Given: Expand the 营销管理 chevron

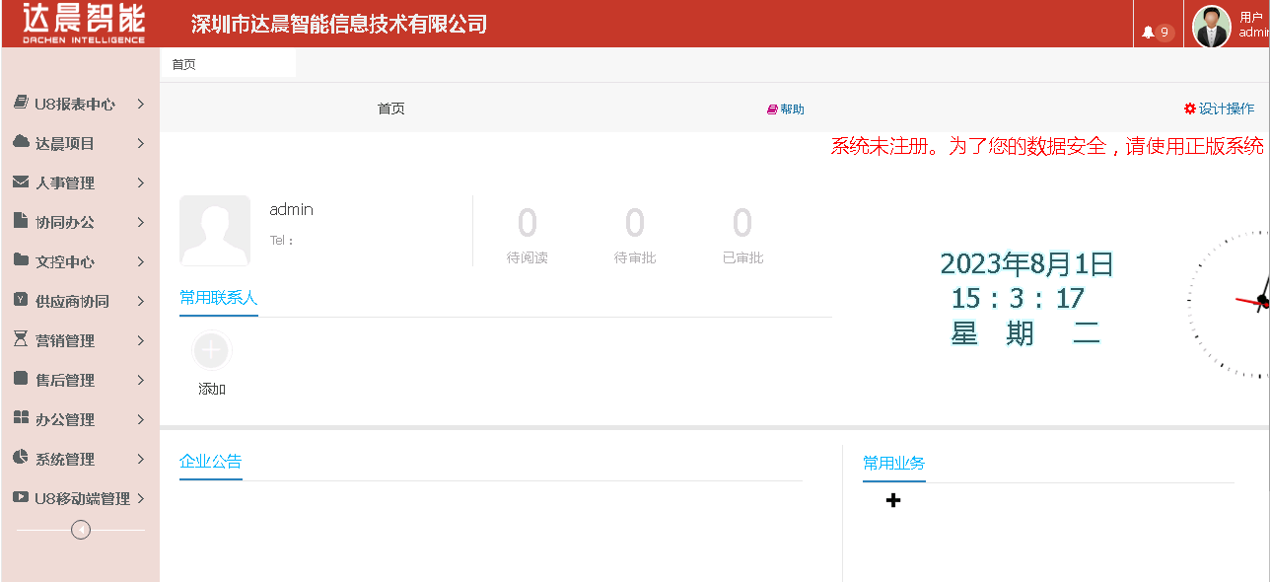Looking at the screenshot, I should tap(141, 340).
